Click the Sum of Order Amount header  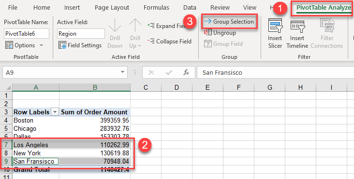[x=95, y=112]
